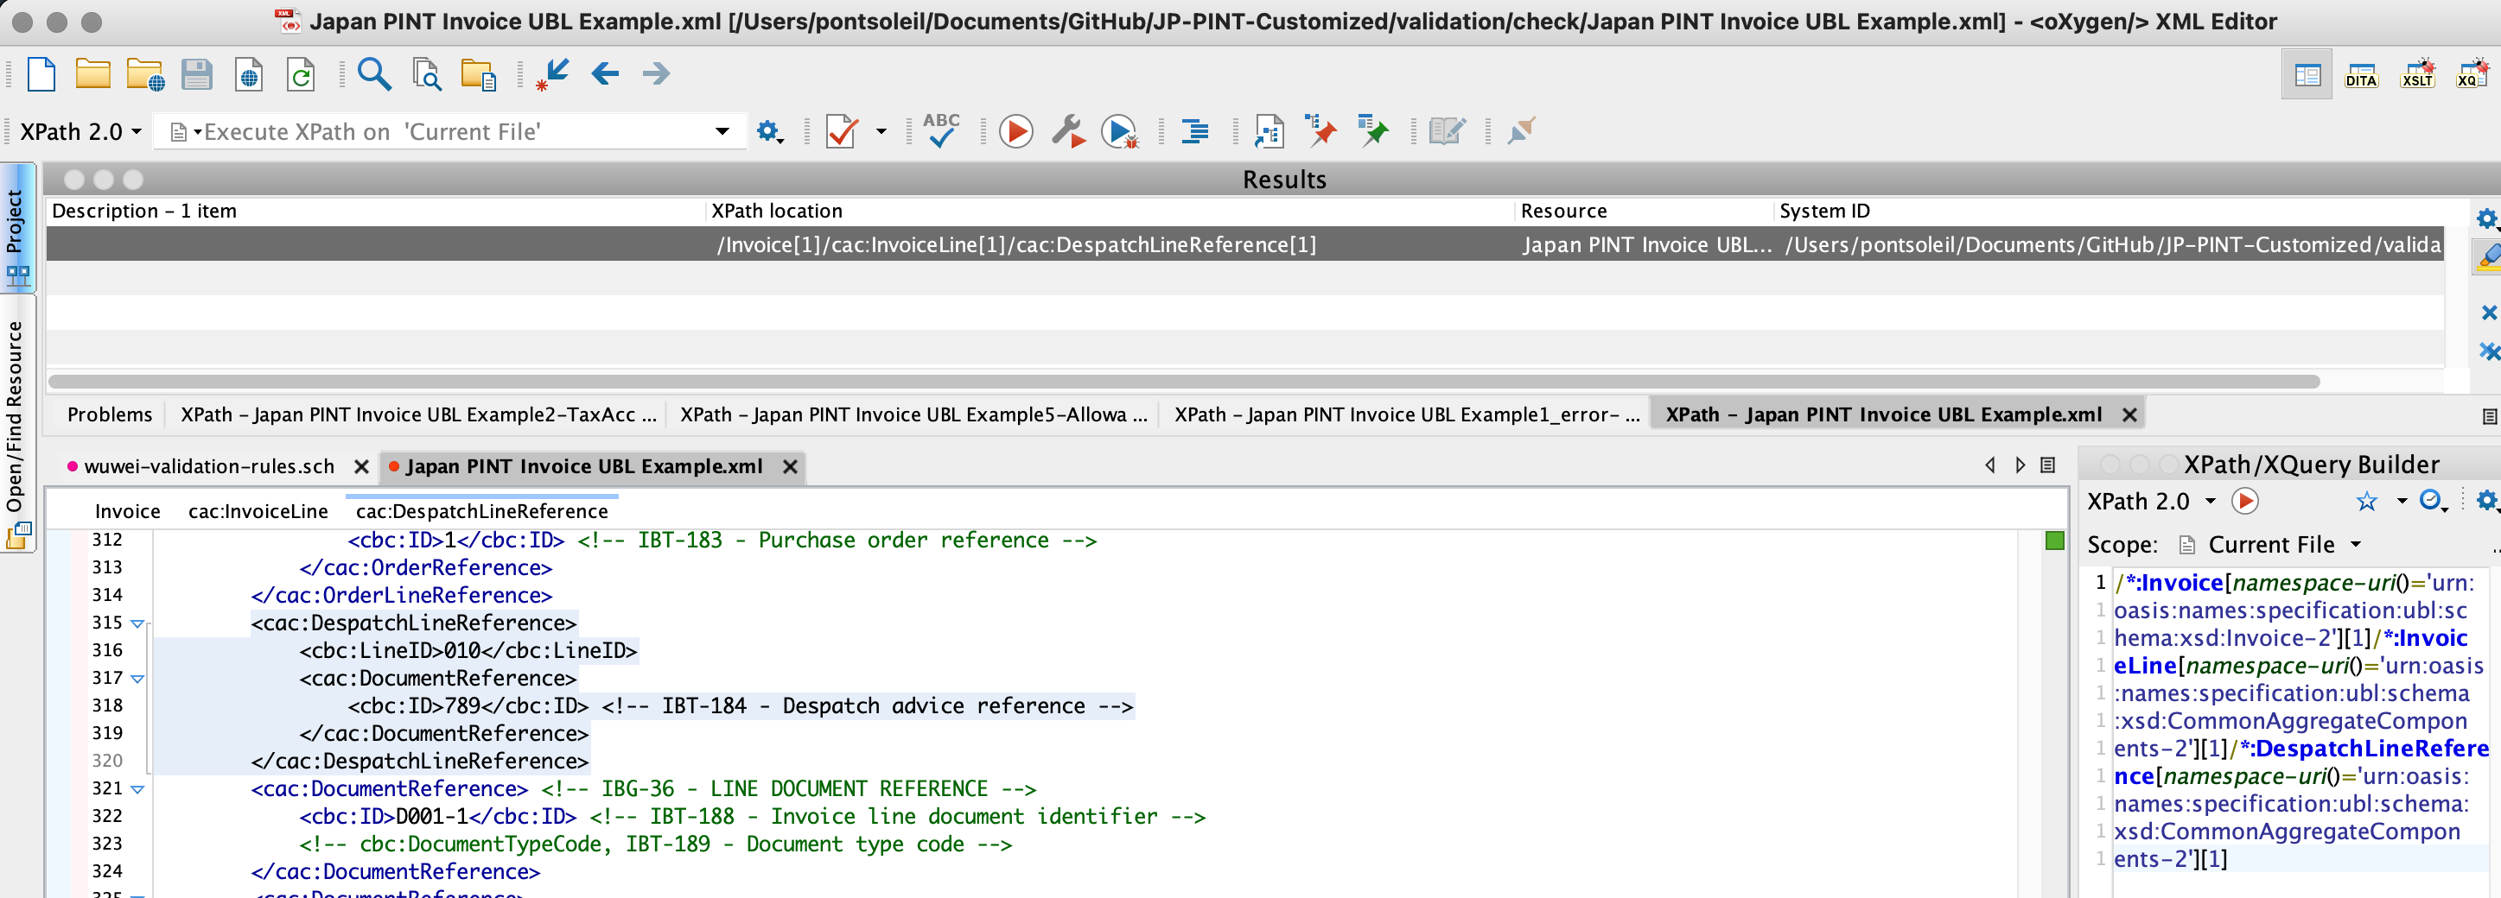Collapse the fold at line 315
2501x898 pixels.
138,623
